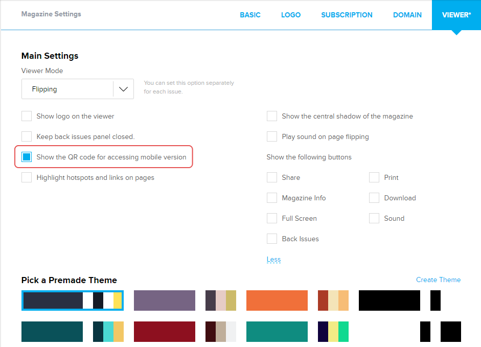
Task: Switch to the Basic tab
Action: pos(250,15)
